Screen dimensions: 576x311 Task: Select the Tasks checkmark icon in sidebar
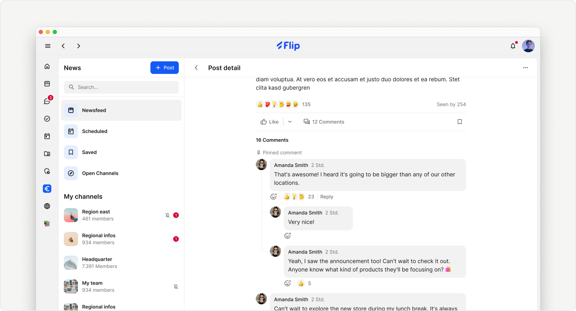coord(47,119)
